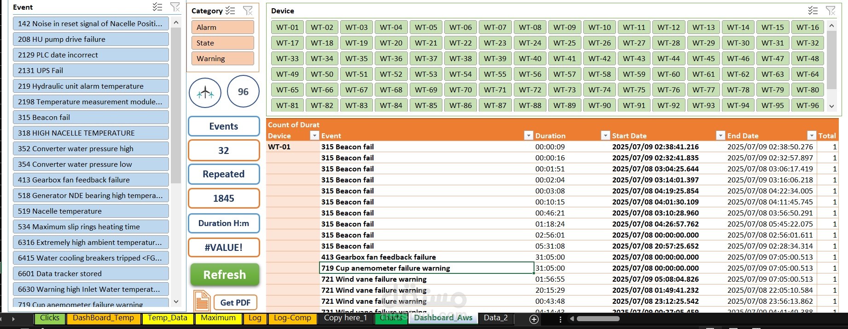This screenshot has width=848, height=329.
Task: Switch to Log-Comp sheet tab
Action: (292, 318)
